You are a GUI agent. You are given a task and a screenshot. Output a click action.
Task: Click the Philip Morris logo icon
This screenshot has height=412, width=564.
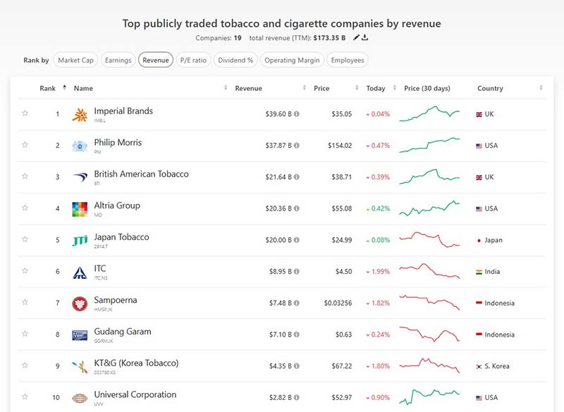[80, 146]
